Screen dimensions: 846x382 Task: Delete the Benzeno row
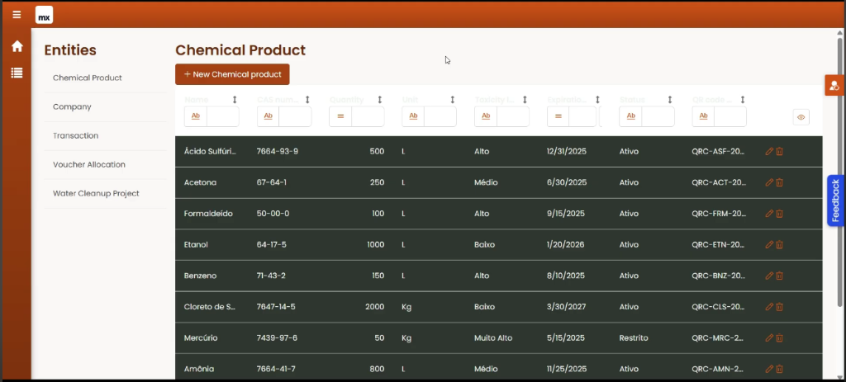(x=780, y=276)
